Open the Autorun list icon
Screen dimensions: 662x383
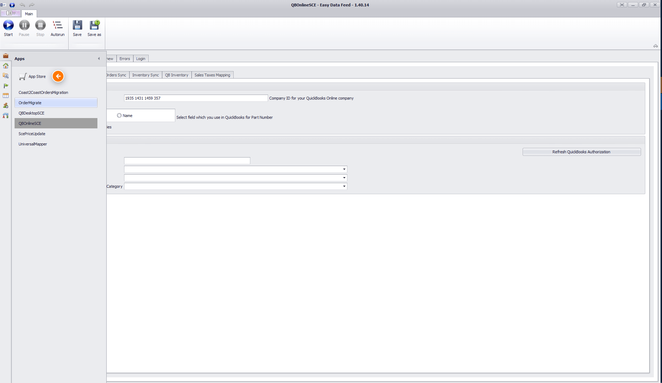pyautogui.click(x=58, y=25)
